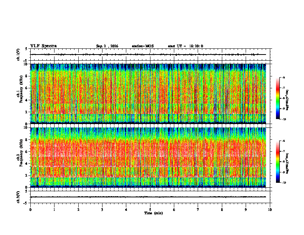Click the 5 minute tick on time axis

coord(150,210)
